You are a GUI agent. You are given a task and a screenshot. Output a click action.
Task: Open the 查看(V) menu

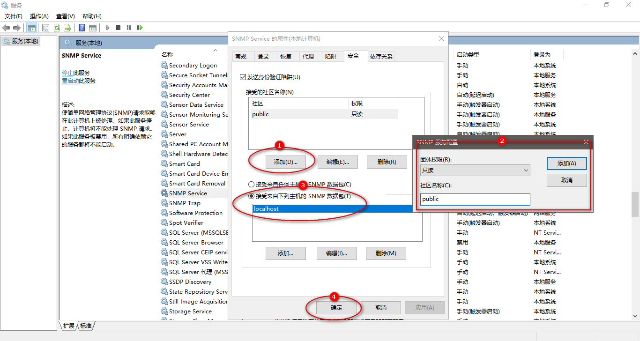(65, 16)
